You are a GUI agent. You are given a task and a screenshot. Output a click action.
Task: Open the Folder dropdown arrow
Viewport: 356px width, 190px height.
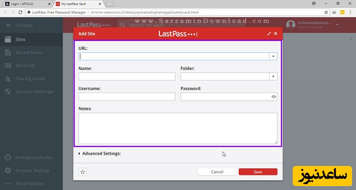coord(273,76)
